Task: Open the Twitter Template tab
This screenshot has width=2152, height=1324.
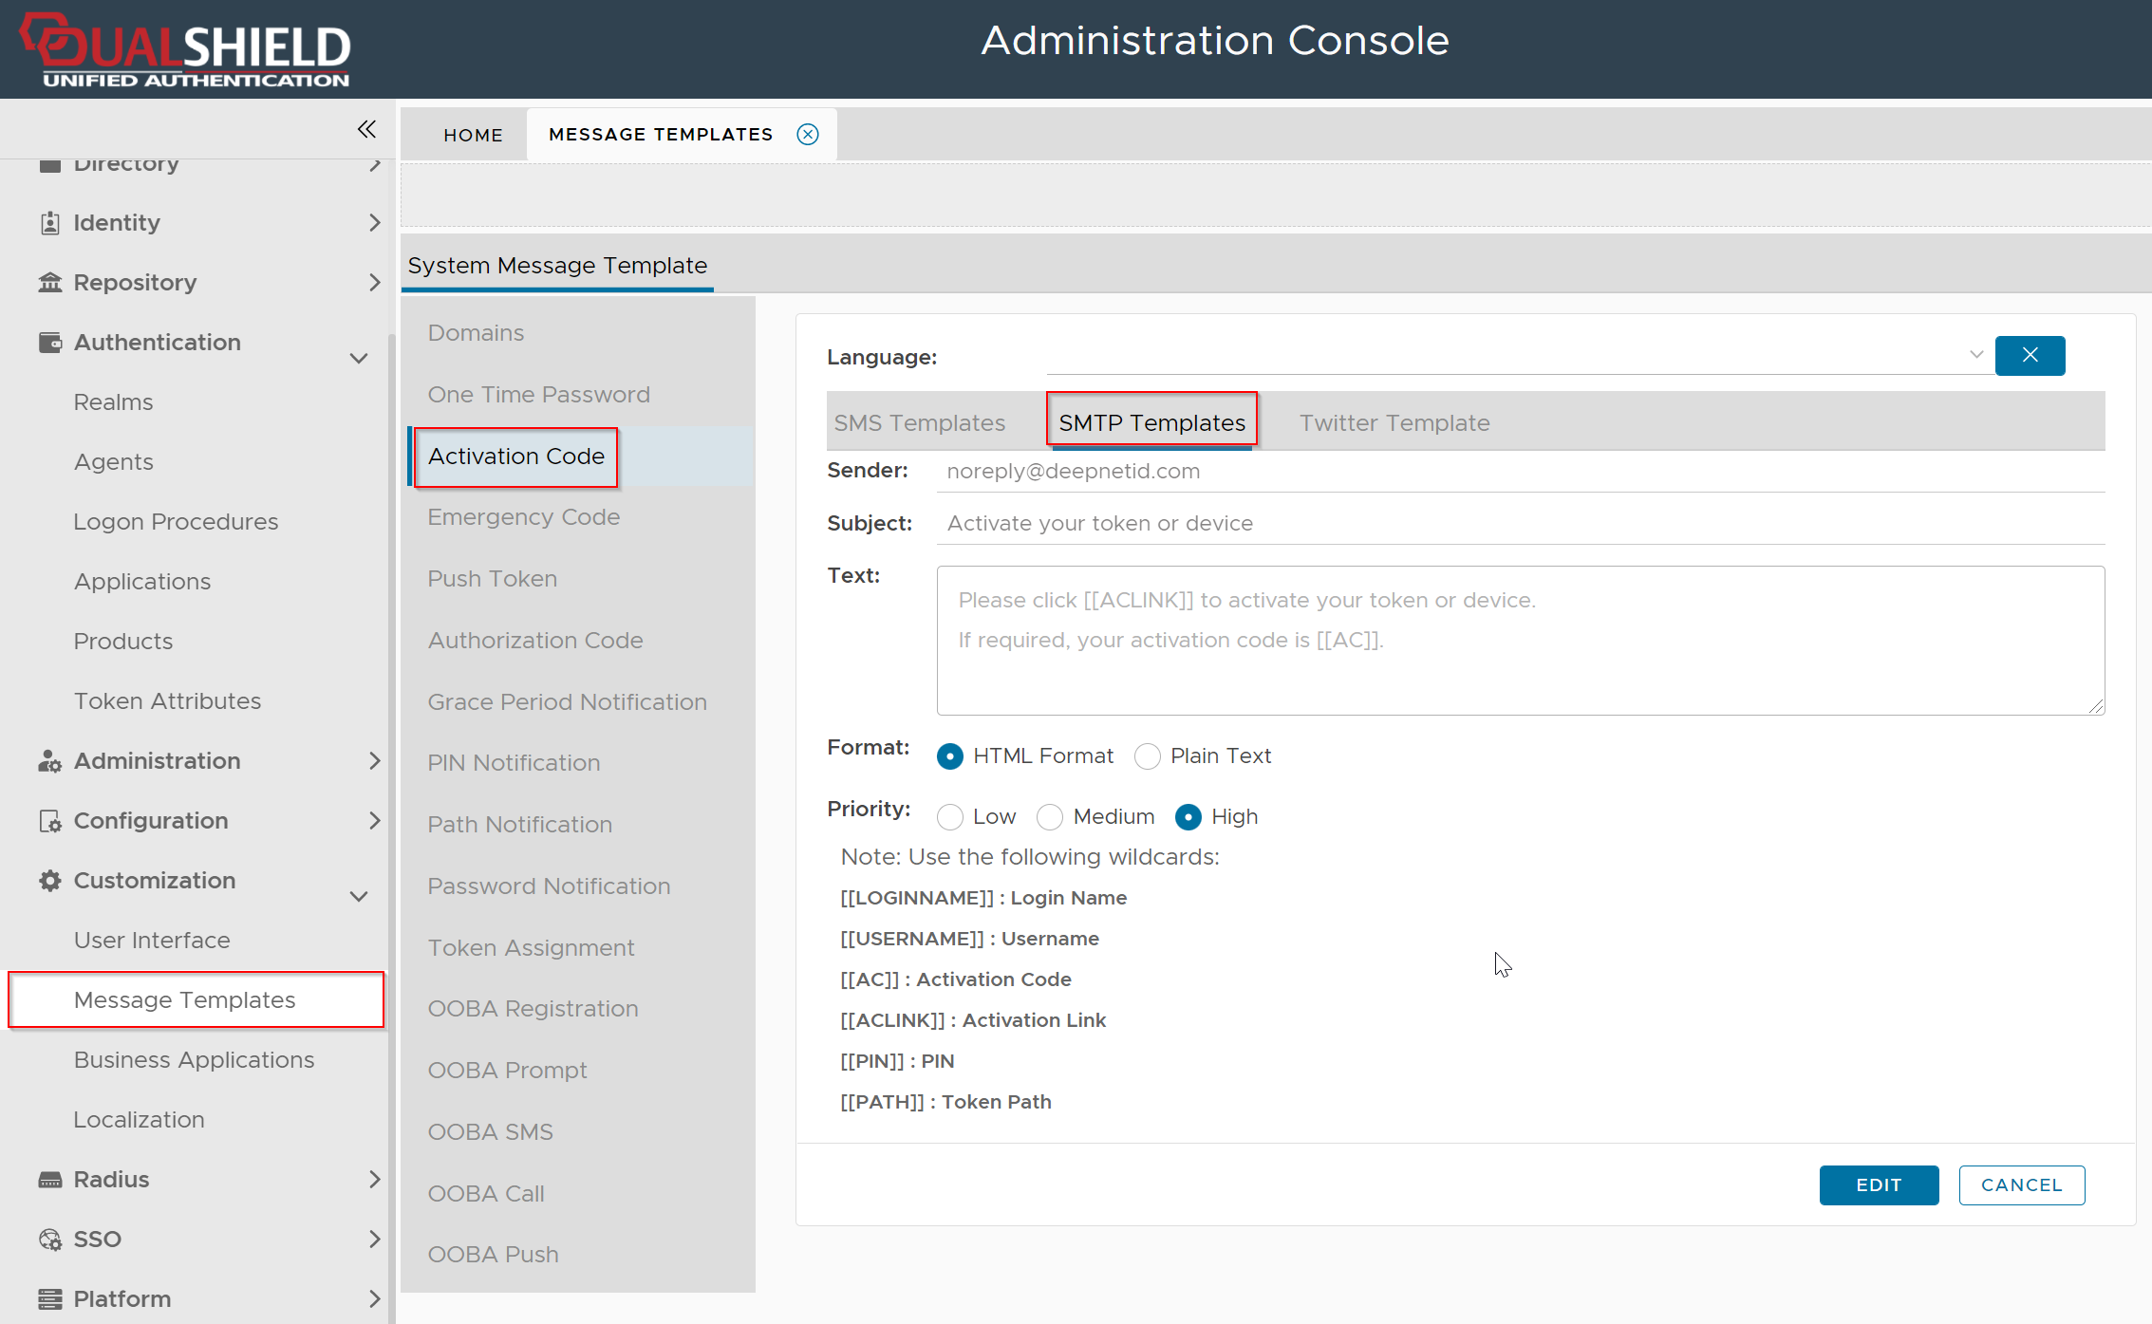Action: click(x=1394, y=423)
